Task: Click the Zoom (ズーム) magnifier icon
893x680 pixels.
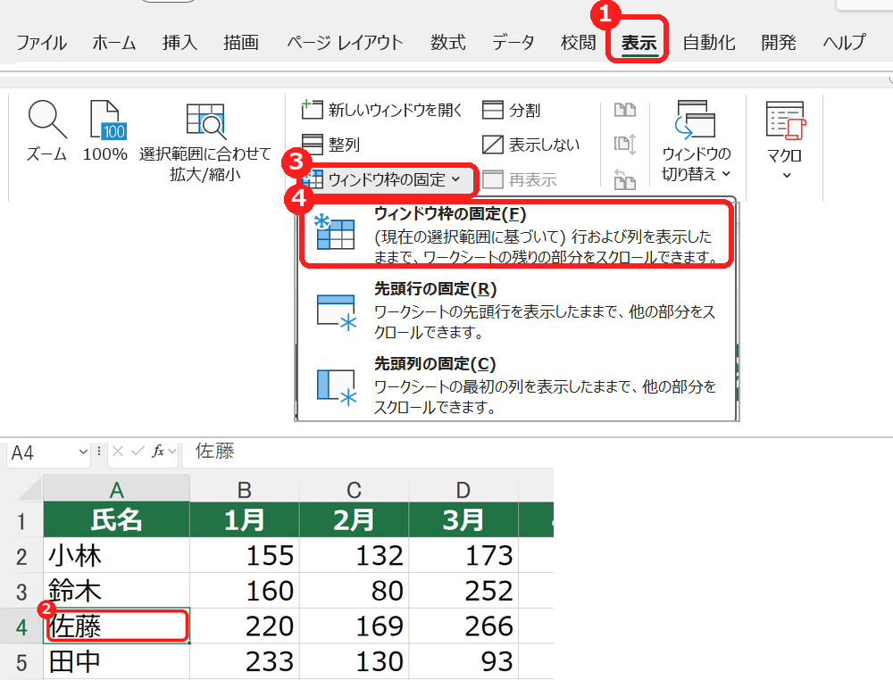Action: coord(47,120)
